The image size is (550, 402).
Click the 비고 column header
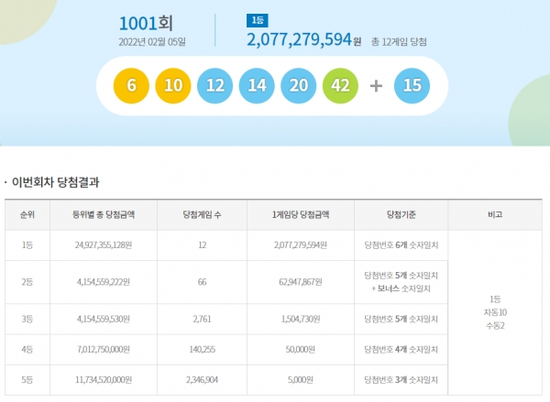point(495,214)
